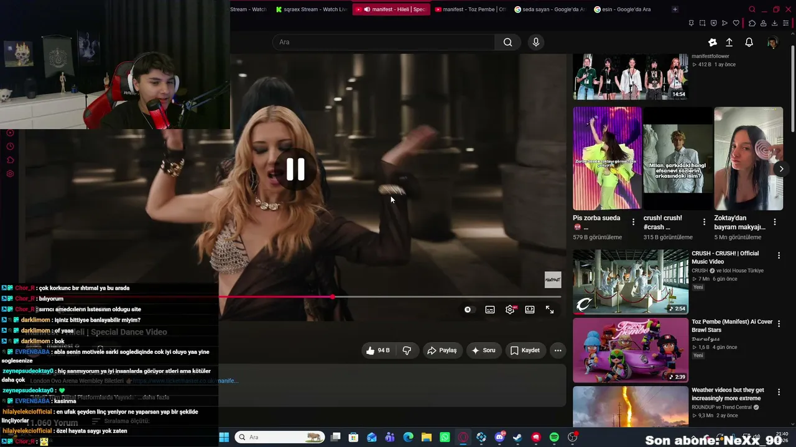Toggle the autoplay switch in player
796x447 pixels.
(468, 310)
